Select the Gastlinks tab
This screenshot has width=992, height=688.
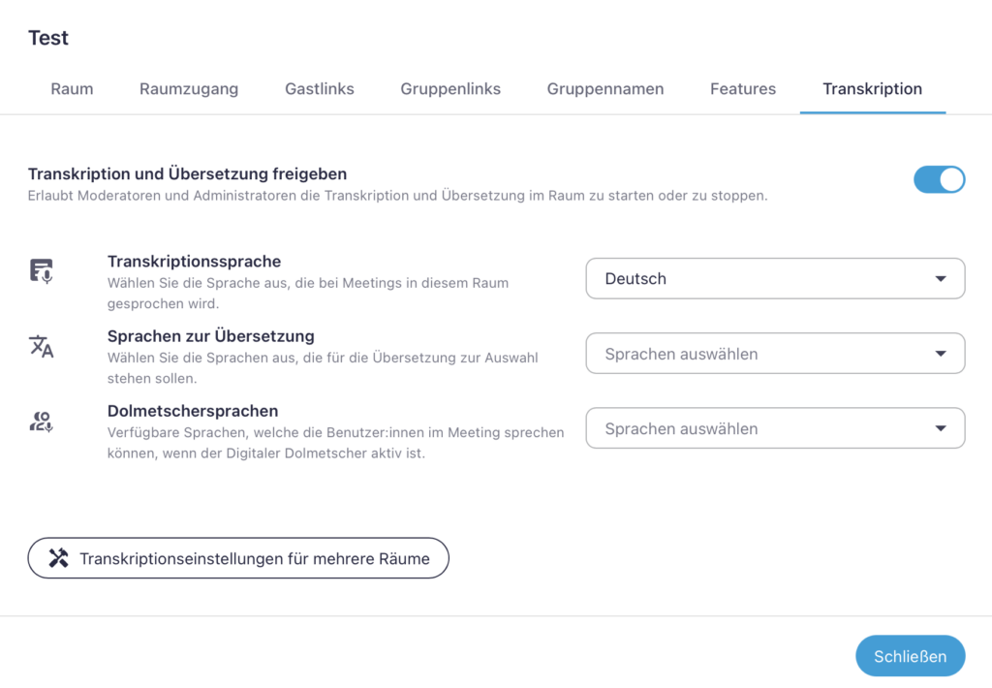pyautogui.click(x=319, y=88)
